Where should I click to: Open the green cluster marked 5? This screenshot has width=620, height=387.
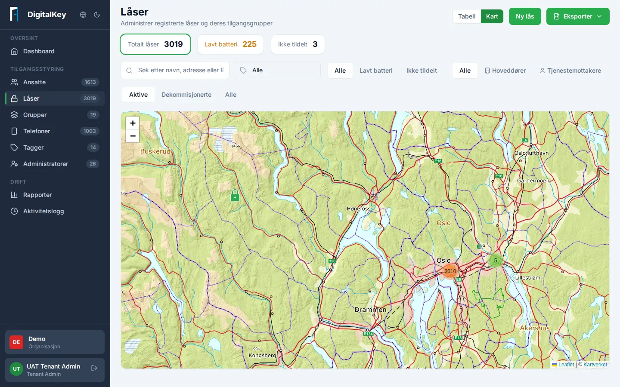tap(496, 261)
